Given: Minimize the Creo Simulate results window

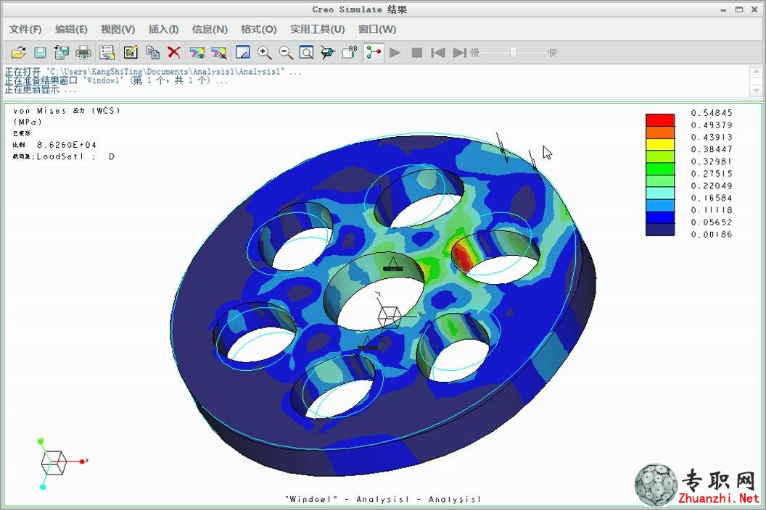Looking at the screenshot, I should (723, 9).
